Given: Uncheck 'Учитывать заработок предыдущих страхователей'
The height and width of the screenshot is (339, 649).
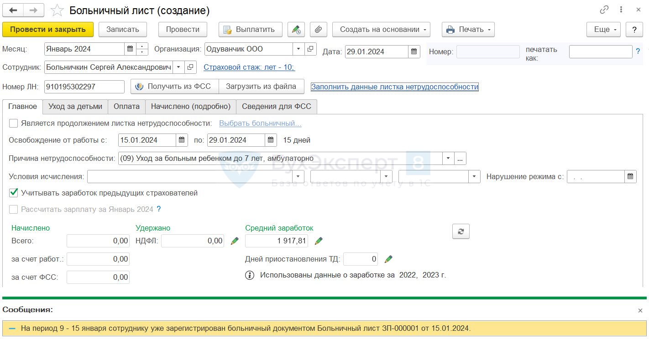Looking at the screenshot, I should click(x=14, y=193).
